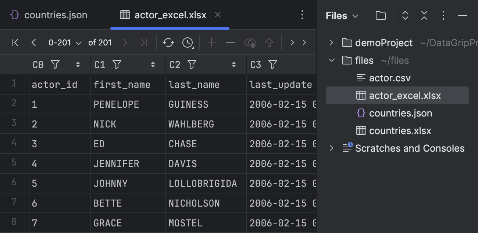
Task: Open the data refresh interval clock icon
Action: pos(187,42)
